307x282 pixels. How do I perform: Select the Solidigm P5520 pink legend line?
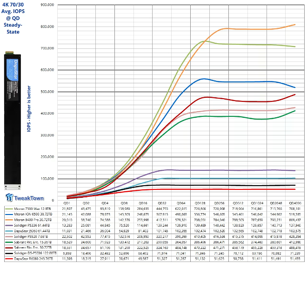[x=9, y=236]
